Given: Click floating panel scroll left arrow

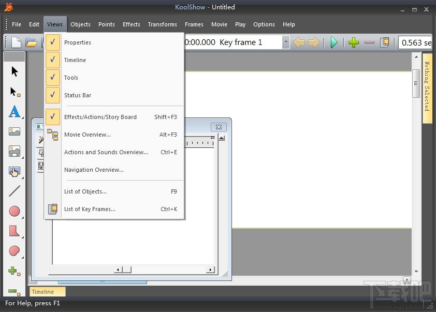Looking at the screenshot, I should click(x=118, y=270).
